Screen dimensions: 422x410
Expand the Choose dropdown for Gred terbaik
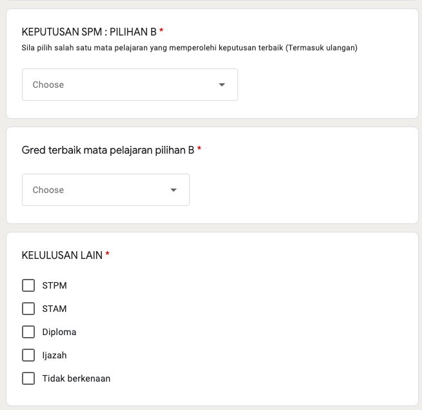tap(105, 190)
